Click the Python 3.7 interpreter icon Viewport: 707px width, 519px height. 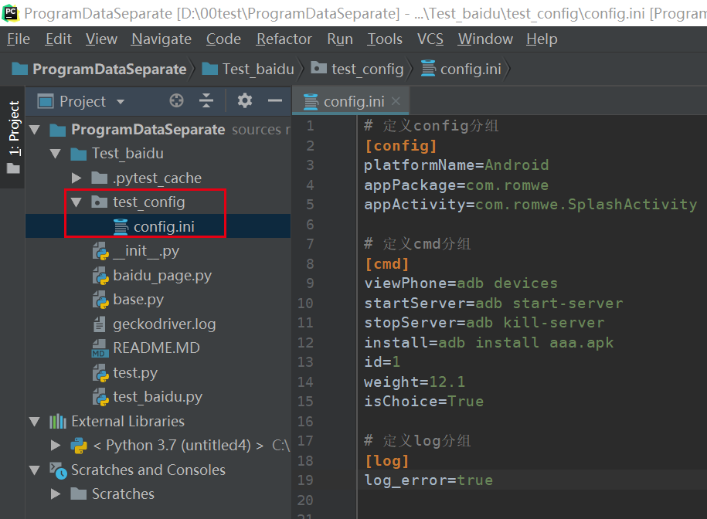tap(77, 445)
